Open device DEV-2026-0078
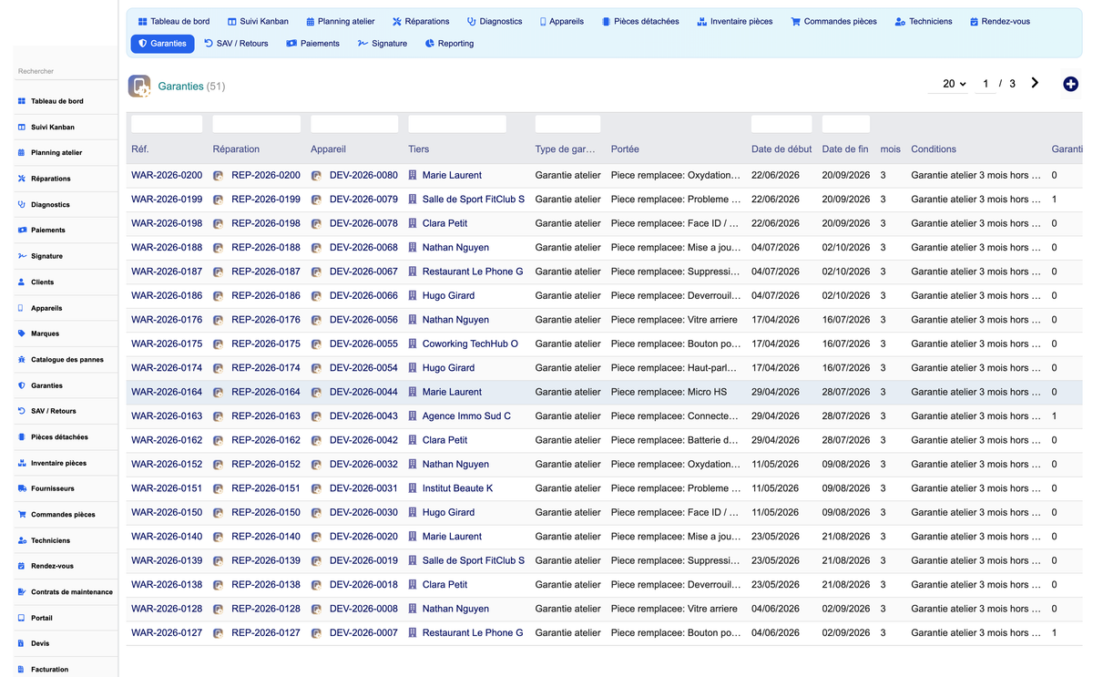 363,223
